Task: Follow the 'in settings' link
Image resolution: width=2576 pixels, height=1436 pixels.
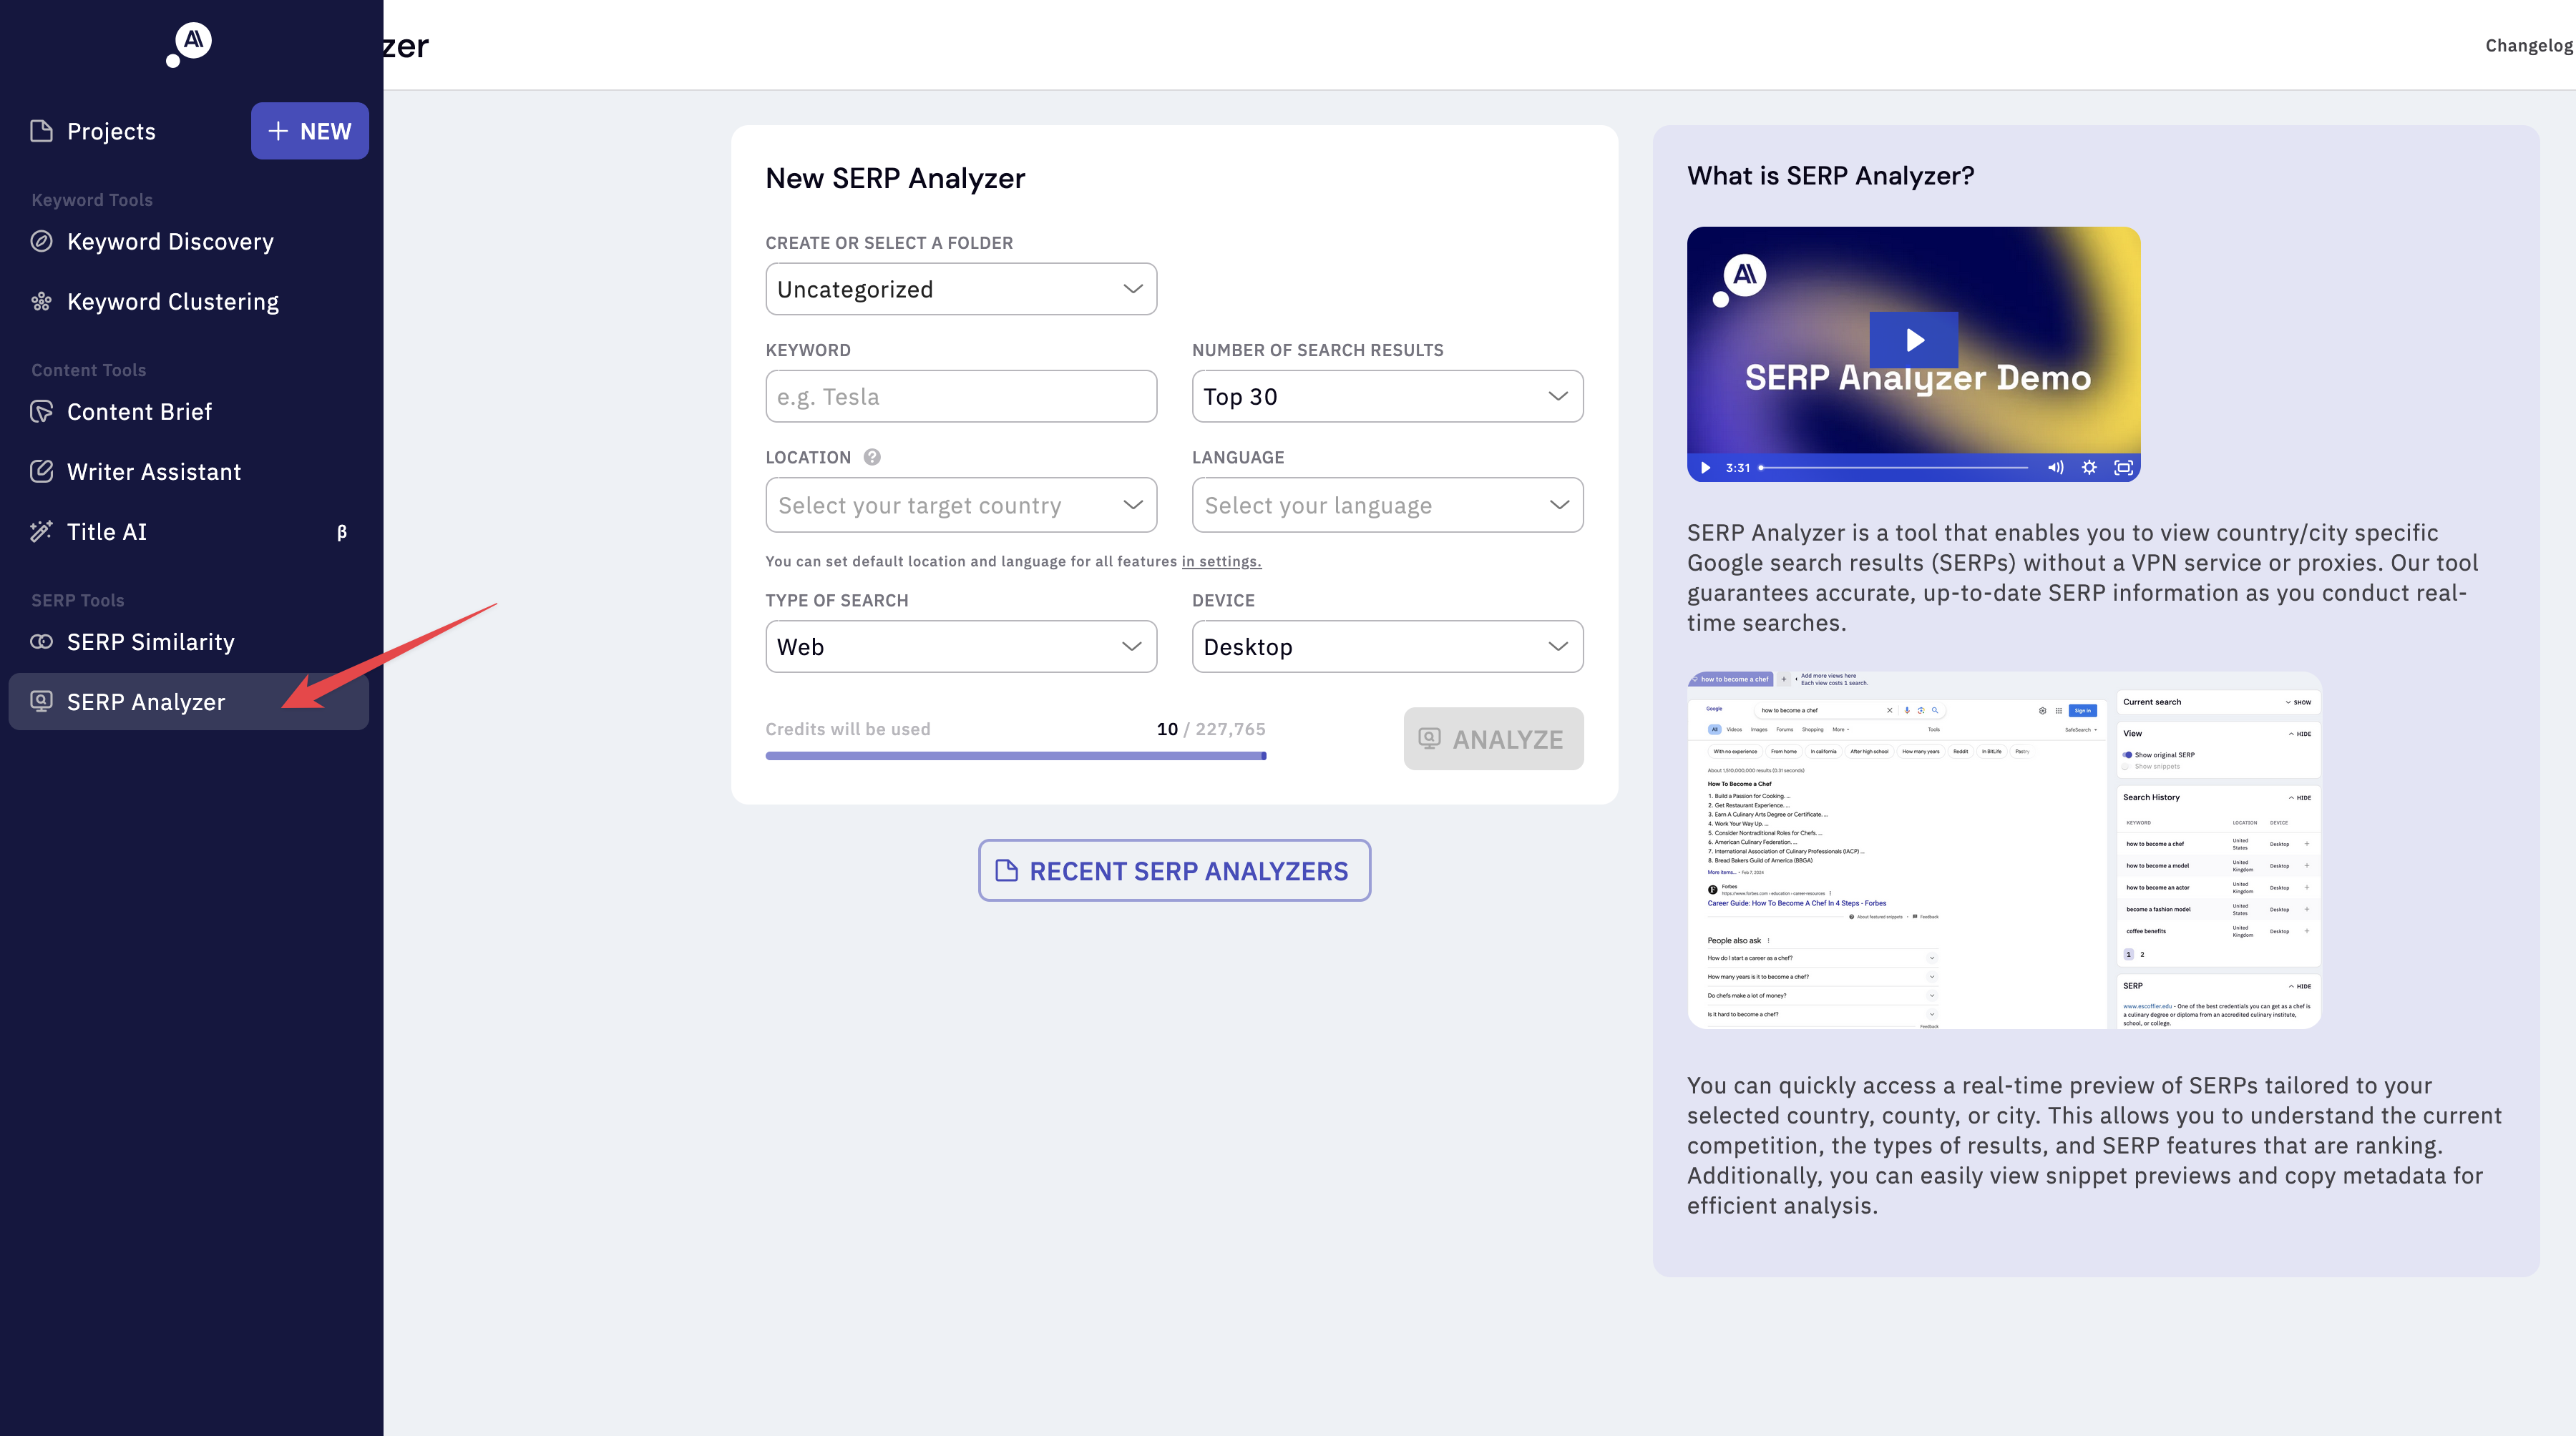Action: point(1221,561)
